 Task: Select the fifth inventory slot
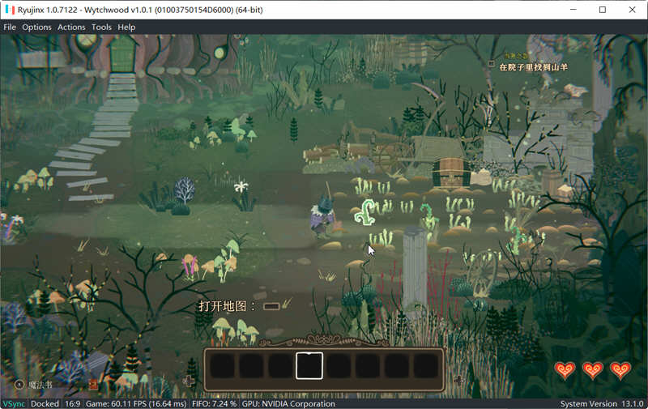tap(339, 365)
